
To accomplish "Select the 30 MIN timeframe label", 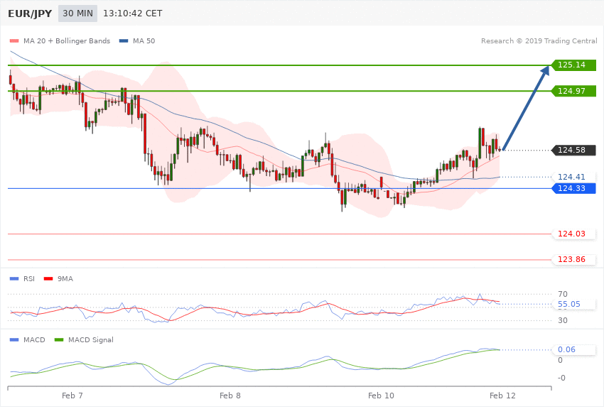I will coord(78,13).
